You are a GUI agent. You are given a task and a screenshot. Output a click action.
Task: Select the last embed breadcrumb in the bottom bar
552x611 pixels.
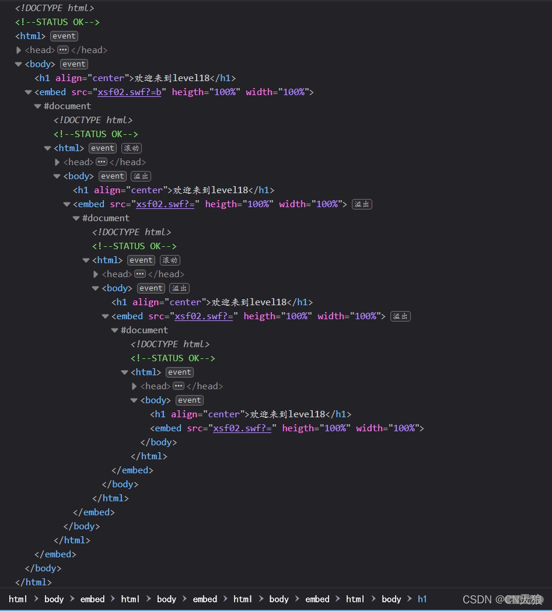coord(317,599)
